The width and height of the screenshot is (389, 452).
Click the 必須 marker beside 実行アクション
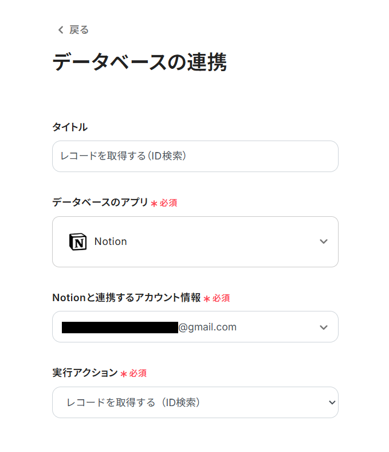pos(137,373)
